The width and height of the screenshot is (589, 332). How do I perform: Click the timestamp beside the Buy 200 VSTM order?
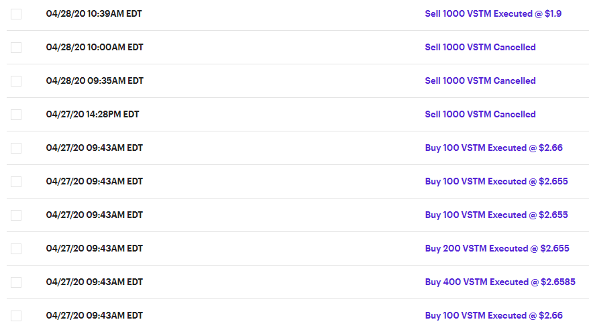95,248
